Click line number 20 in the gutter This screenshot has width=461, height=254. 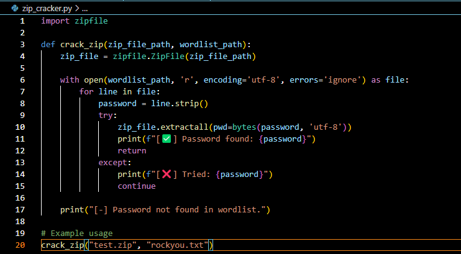20,245
